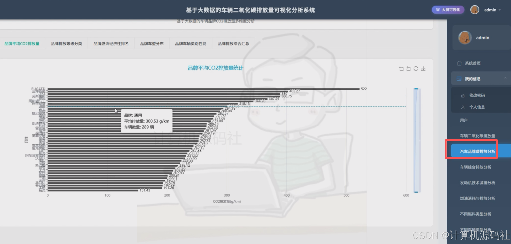Screen dimensions: 511x244
Task: Click the home icon beside 系统首页
Action: point(459,63)
